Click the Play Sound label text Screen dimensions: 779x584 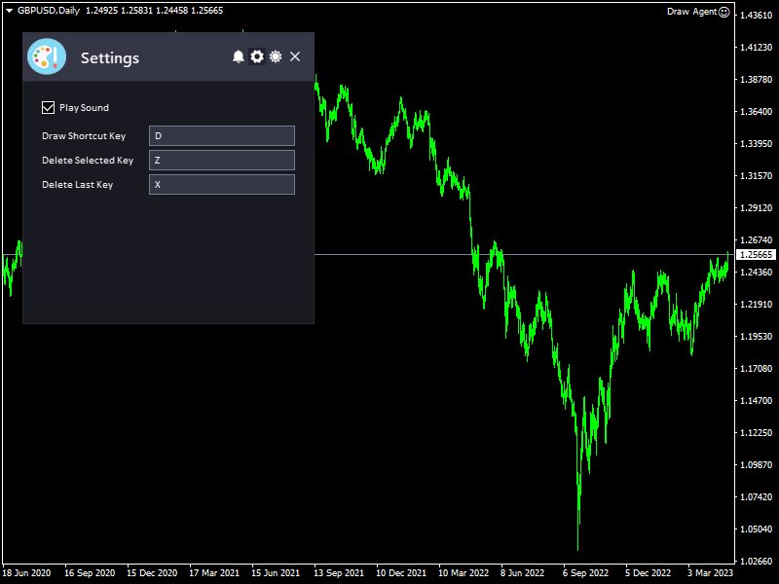point(84,108)
